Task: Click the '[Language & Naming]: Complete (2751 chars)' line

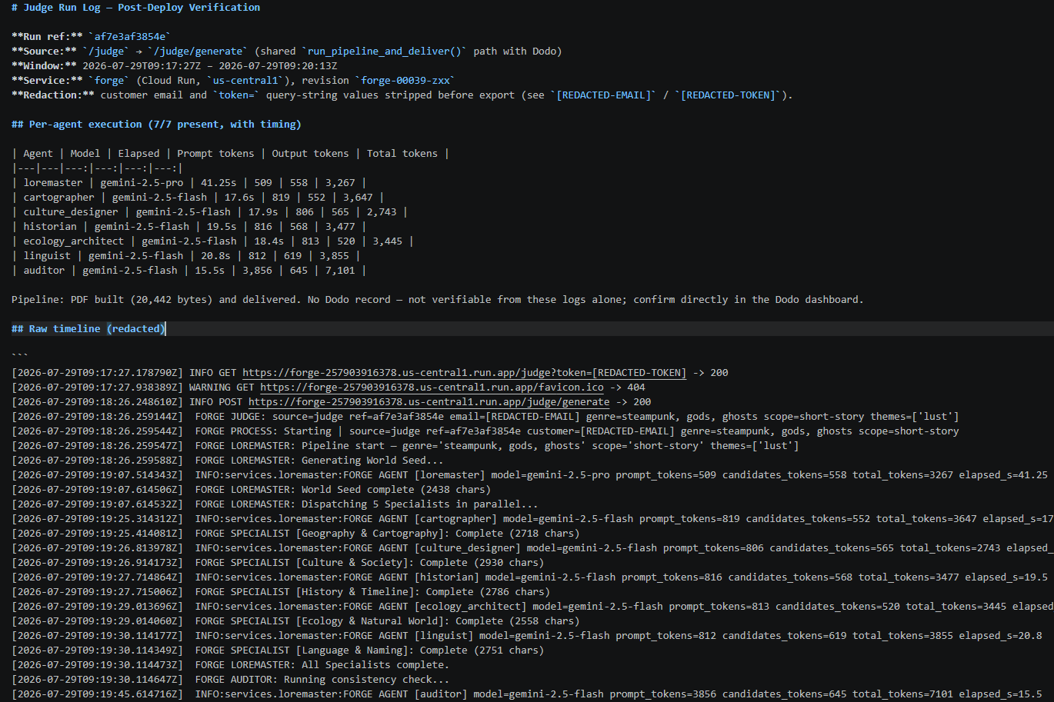Action: point(278,650)
